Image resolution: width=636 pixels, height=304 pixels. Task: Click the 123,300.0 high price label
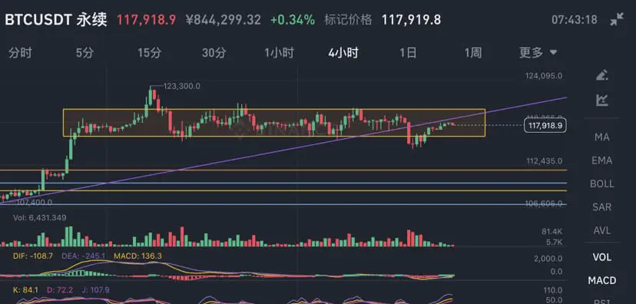(x=181, y=86)
